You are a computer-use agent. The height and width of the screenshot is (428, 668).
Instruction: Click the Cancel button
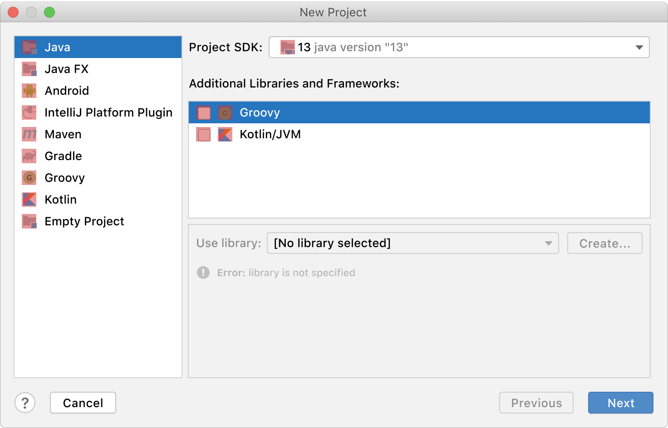pyautogui.click(x=83, y=403)
